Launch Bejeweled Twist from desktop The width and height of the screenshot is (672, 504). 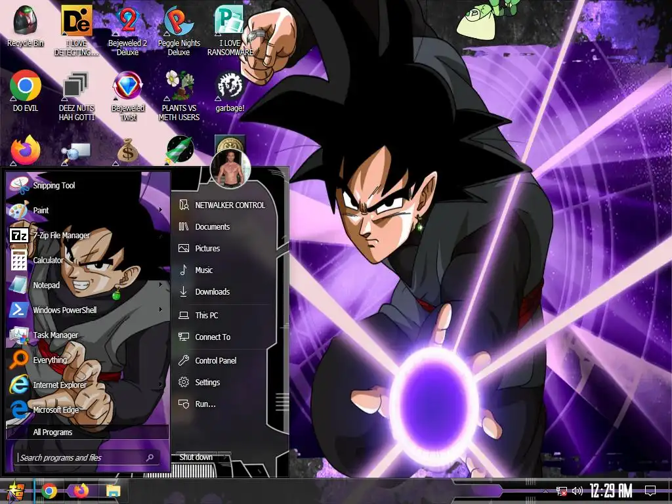click(x=127, y=96)
